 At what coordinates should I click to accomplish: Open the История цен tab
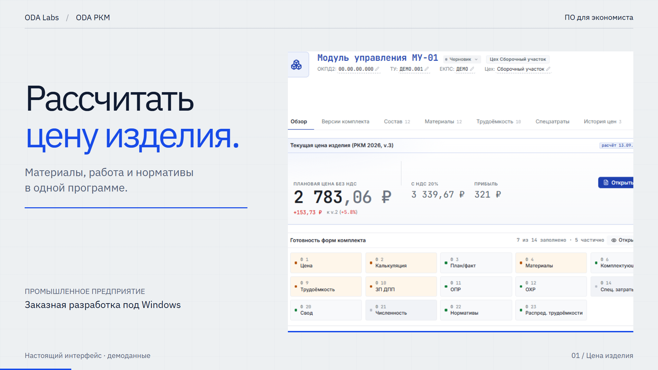602,122
